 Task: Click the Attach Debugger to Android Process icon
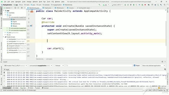142,5
